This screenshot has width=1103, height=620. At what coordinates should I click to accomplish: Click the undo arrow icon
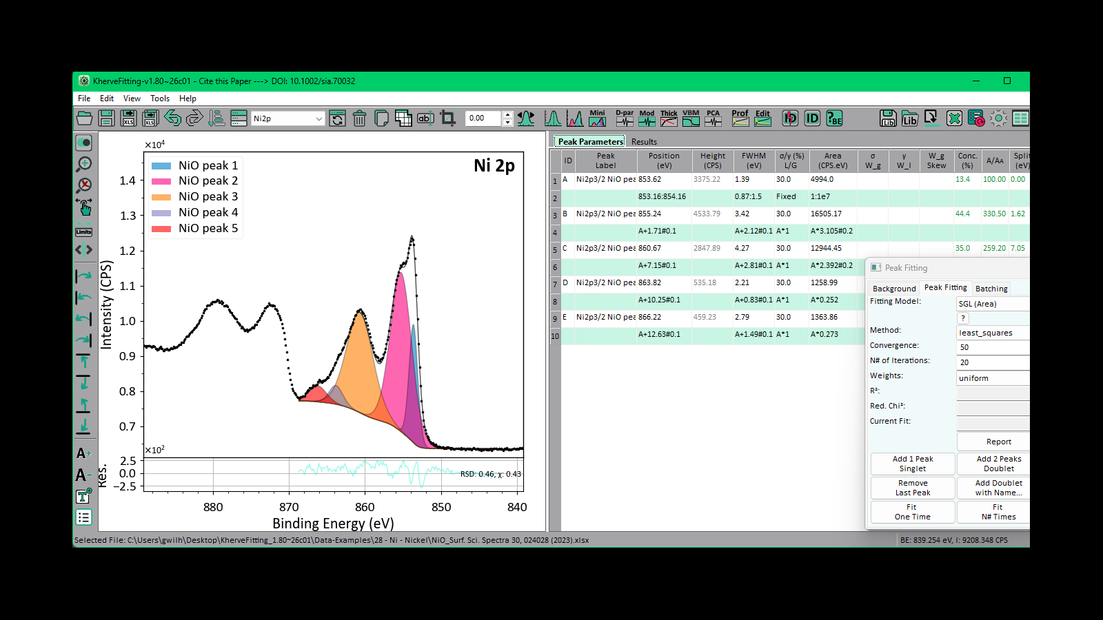point(172,118)
